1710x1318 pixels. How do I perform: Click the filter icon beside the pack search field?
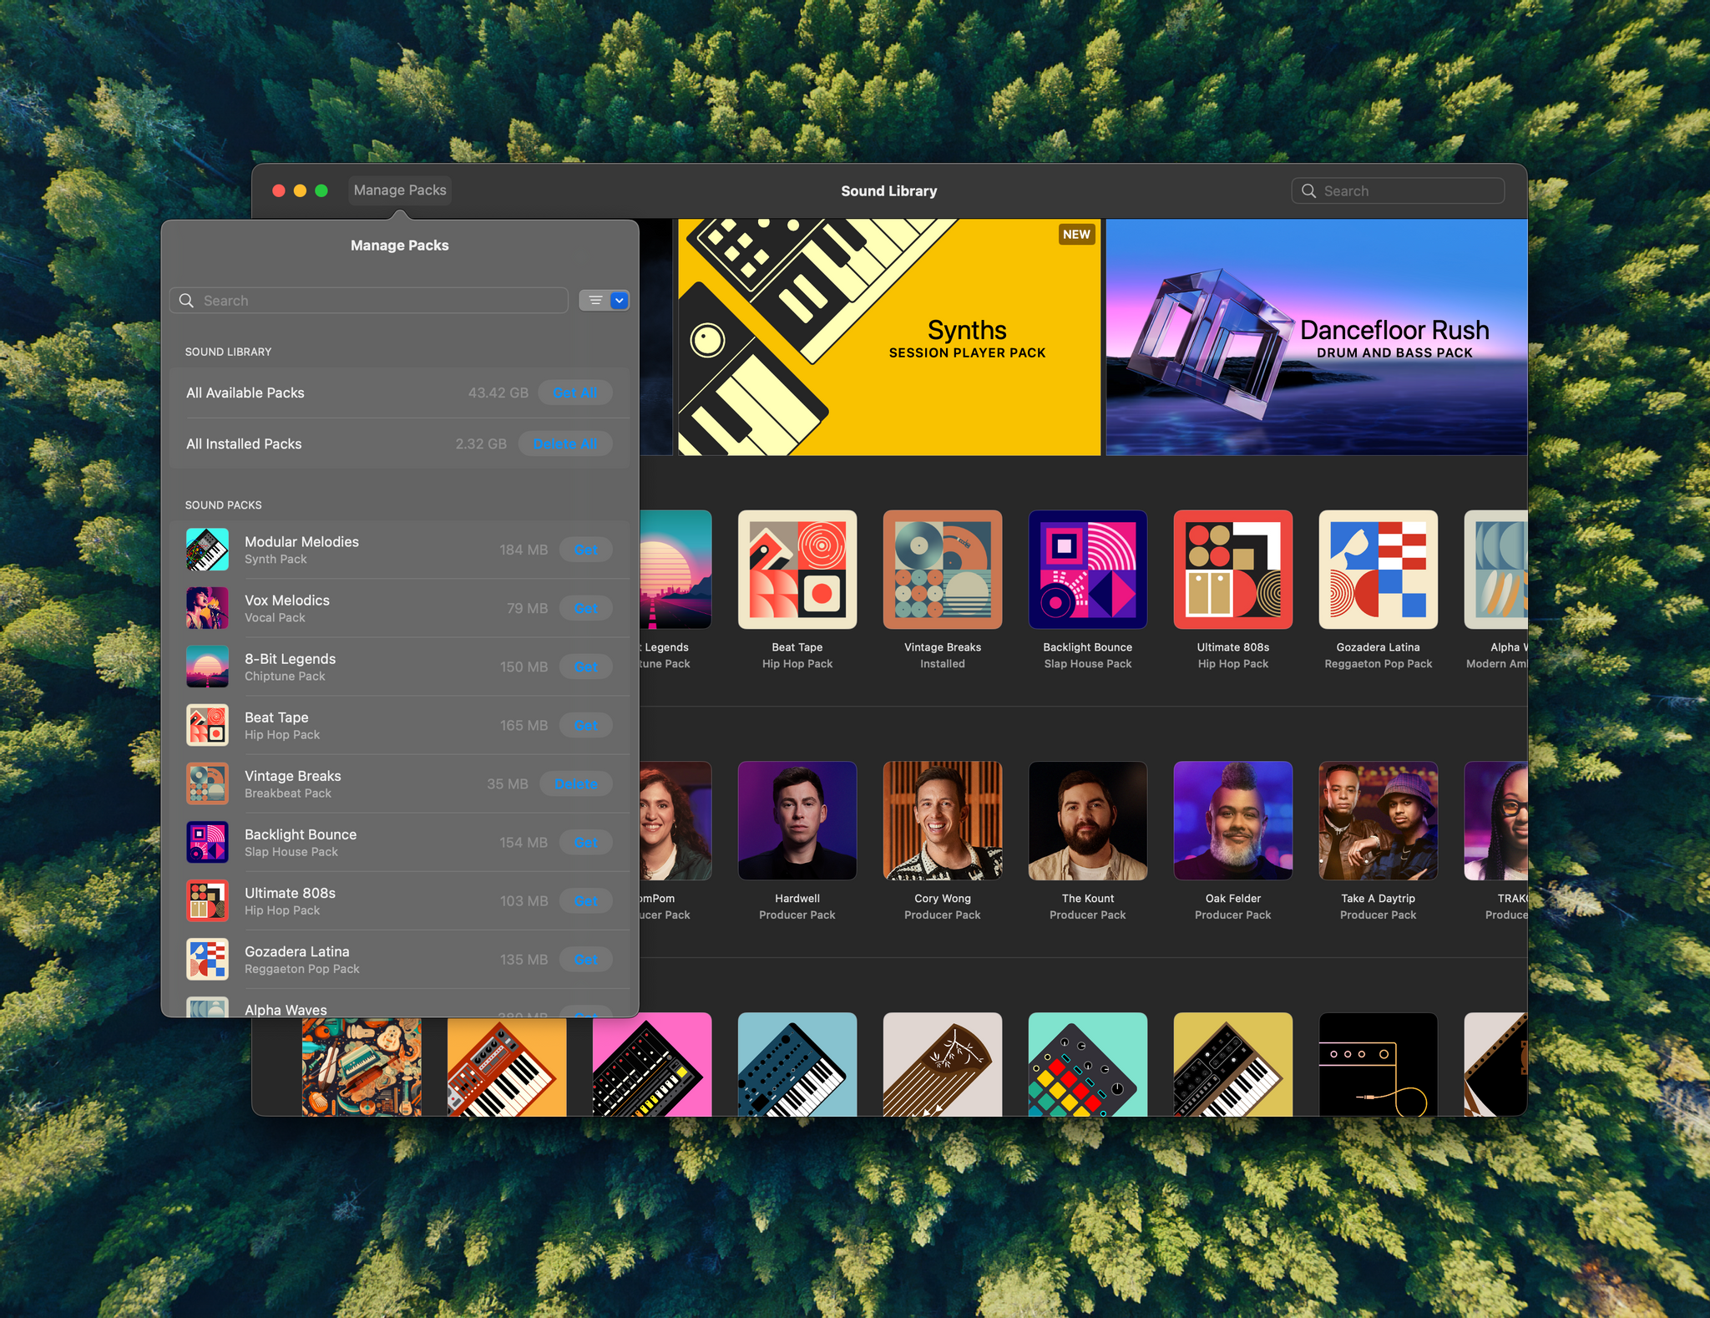pyautogui.click(x=594, y=300)
